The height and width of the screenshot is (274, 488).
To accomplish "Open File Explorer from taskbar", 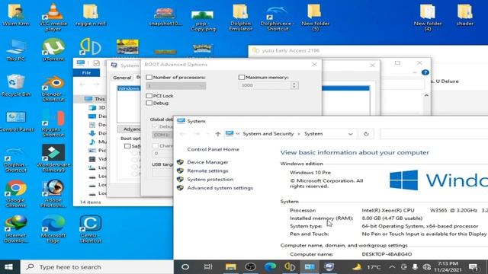I will coord(230,267).
